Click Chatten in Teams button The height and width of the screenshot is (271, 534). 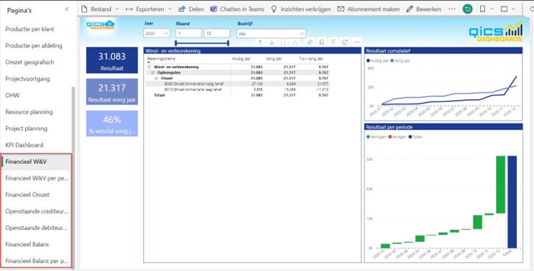(237, 9)
